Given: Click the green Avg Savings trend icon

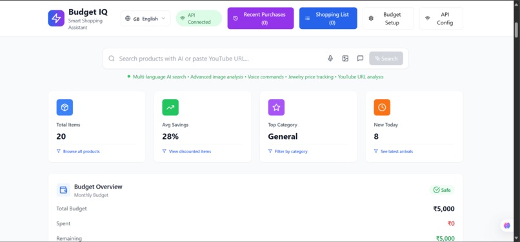Looking at the screenshot, I should coord(170,107).
